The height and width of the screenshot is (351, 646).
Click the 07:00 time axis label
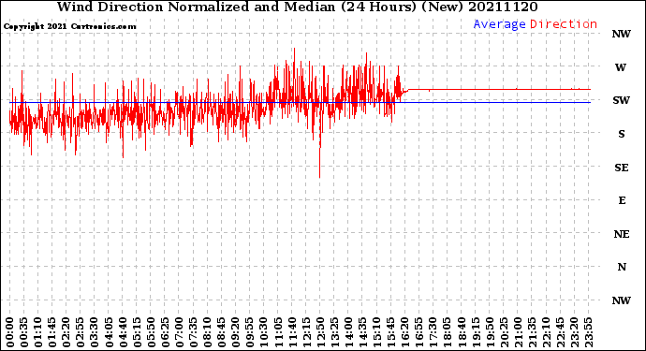(x=179, y=332)
